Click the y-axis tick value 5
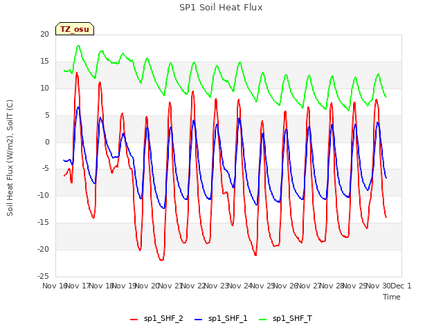Screen dimensions: 443x332 pos(47,116)
